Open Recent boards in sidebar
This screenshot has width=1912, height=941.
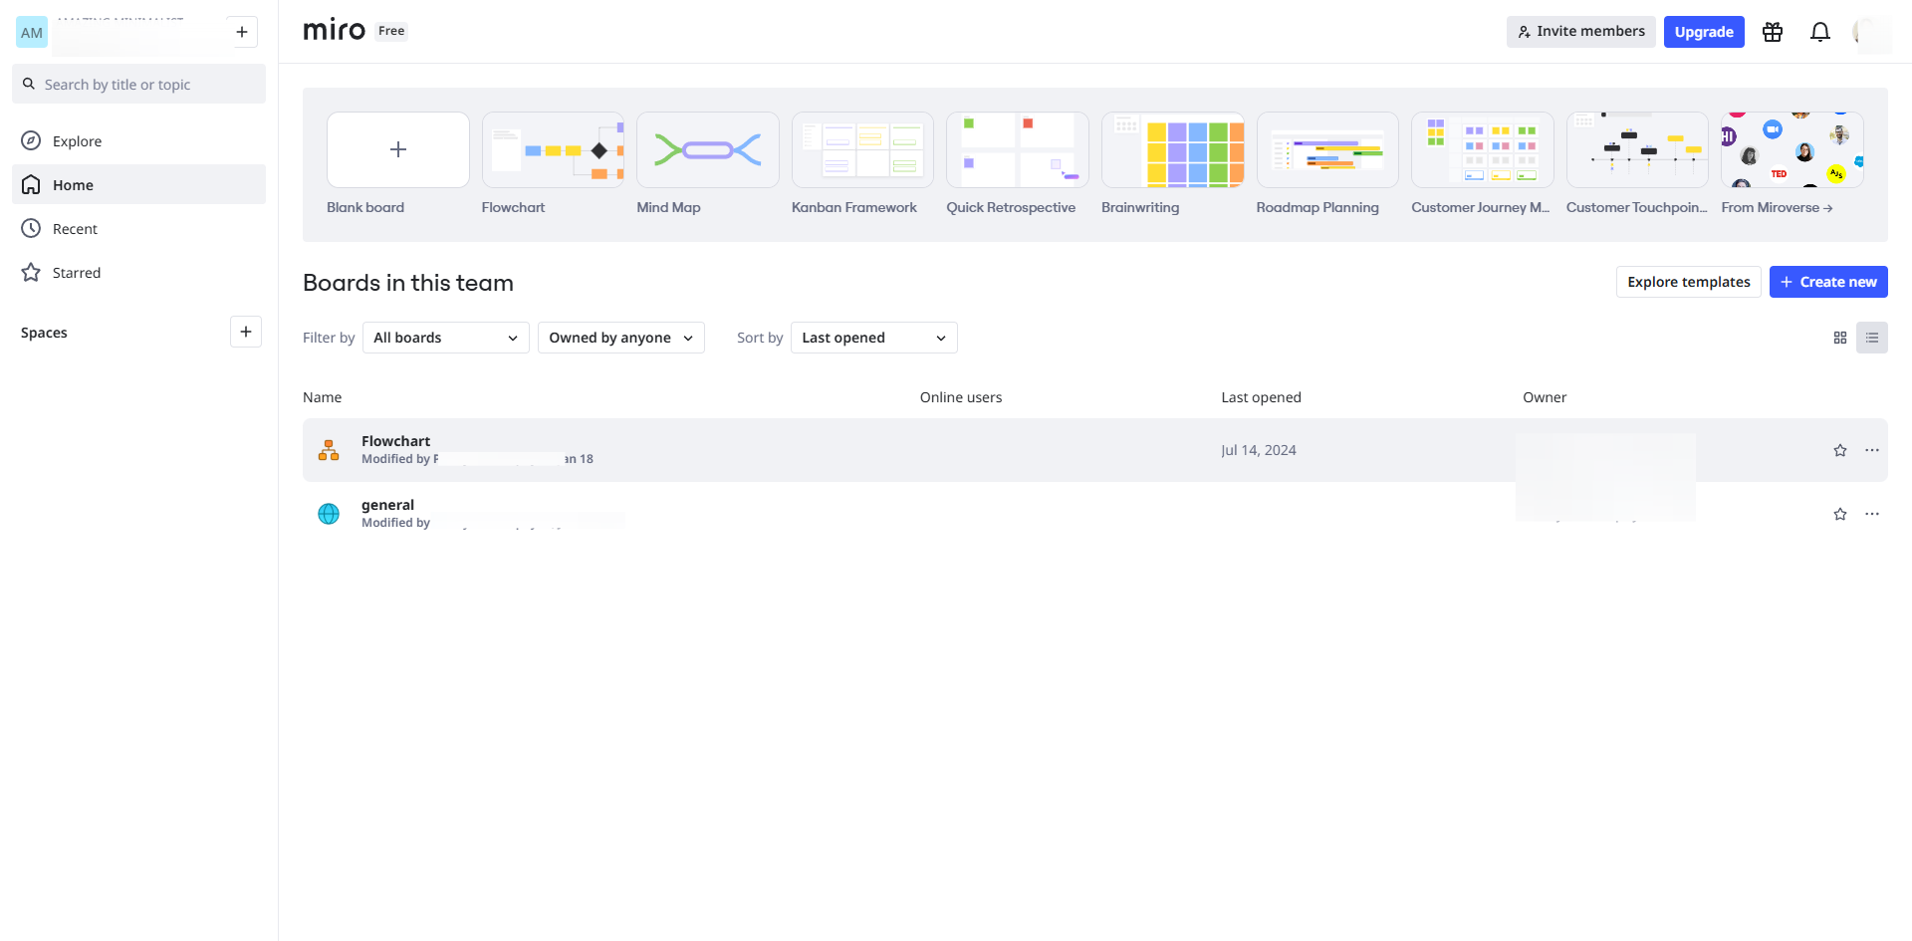click(x=139, y=228)
